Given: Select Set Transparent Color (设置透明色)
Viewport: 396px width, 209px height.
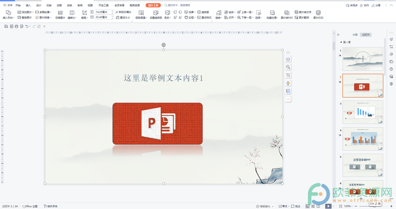Looking at the screenshot, I should click(156, 15).
